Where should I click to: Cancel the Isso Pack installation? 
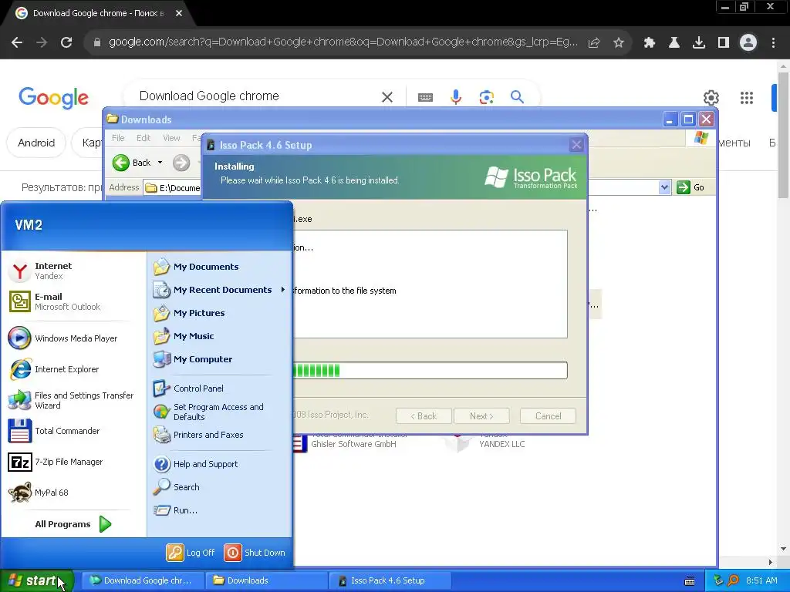[x=548, y=415]
